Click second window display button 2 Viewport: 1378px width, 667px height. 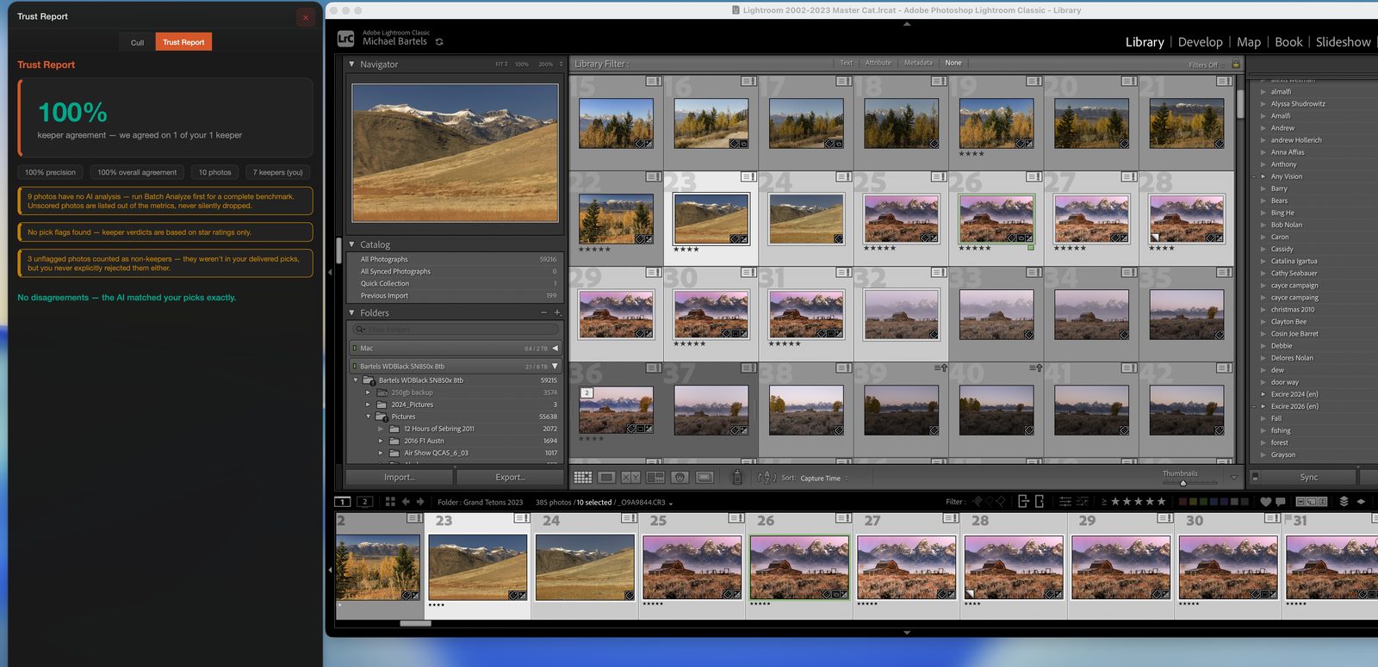(x=364, y=502)
